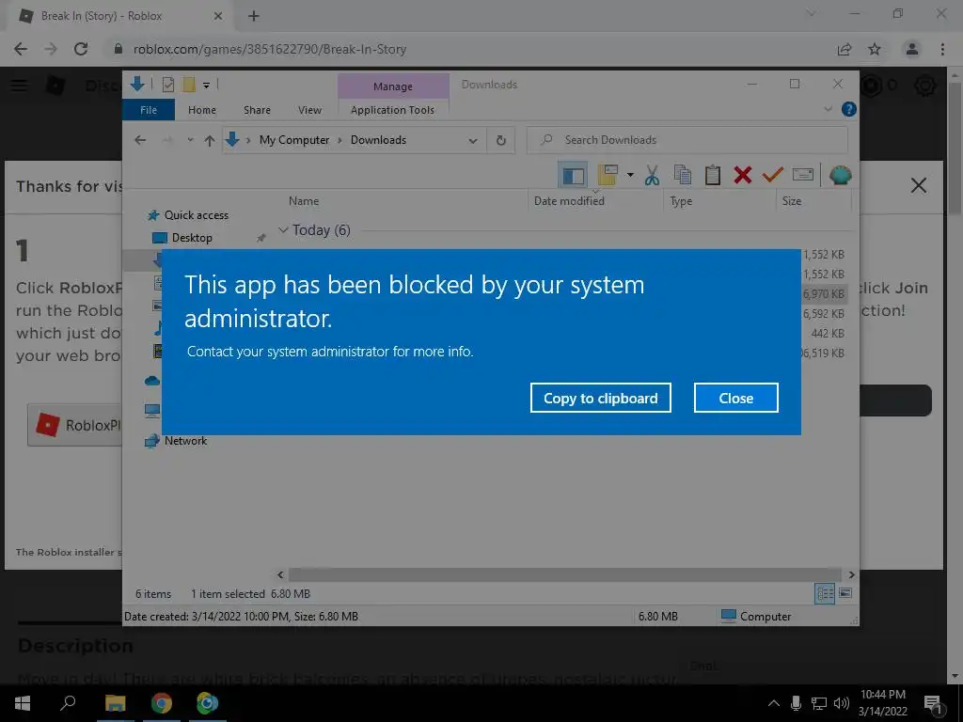This screenshot has width=963, height=722.
Task: Toggle the navigation pane layout icon
Action: (573, 176)
